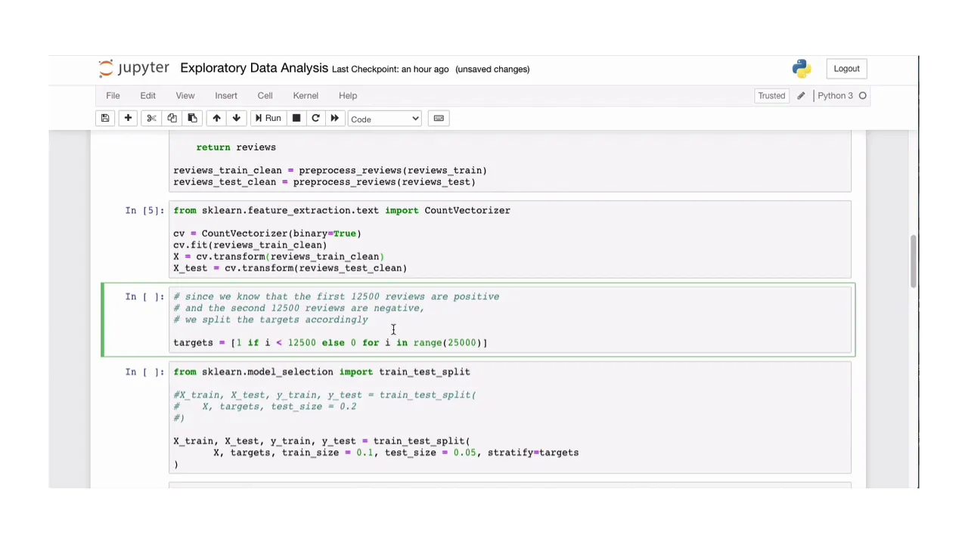This screenshot has height=544, width=968.
Task: Click the Python logo icon
Action: [x=802, y=69]
